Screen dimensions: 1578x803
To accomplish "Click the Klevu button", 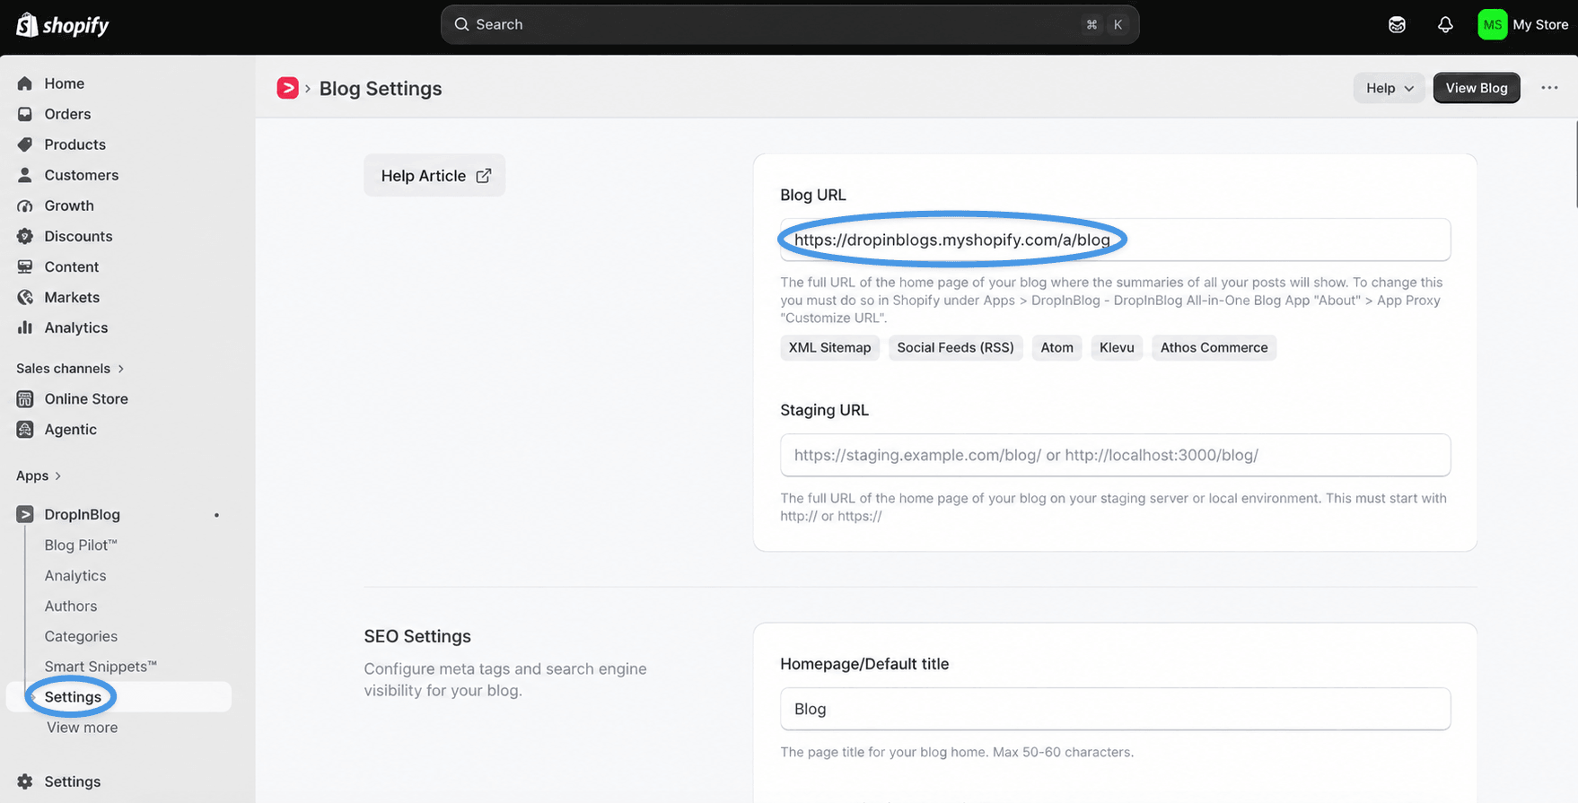I will pos(1117,347).
